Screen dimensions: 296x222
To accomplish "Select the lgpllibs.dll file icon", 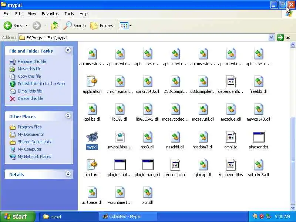I will pyautogui.click(x=92, y=109).
